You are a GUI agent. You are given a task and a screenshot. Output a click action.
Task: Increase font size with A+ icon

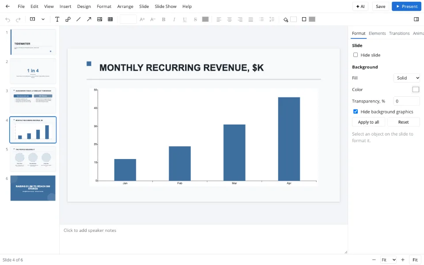pyautogui.click(x=142, y=19)
